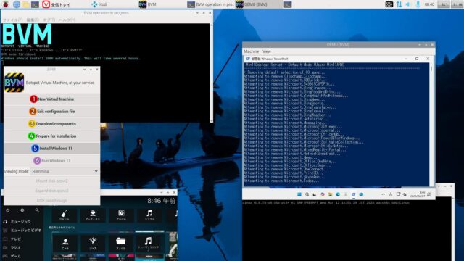Open the Help menu in BVM terminal

coord(67,20)
